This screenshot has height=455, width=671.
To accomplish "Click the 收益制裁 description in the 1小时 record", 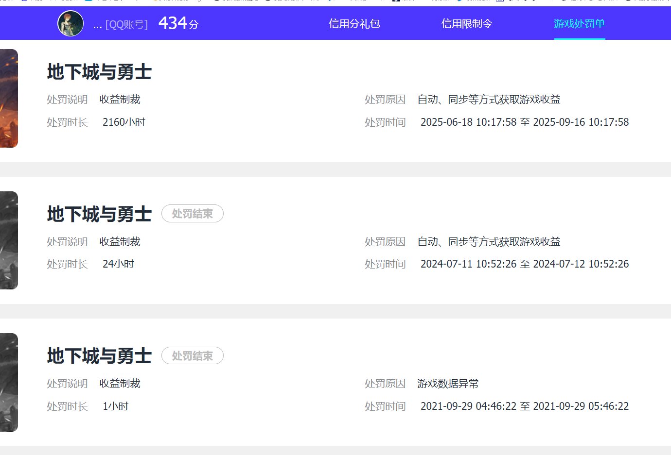I will click(120, 384).
